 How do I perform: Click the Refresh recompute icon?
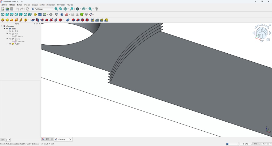pos(28,9)
